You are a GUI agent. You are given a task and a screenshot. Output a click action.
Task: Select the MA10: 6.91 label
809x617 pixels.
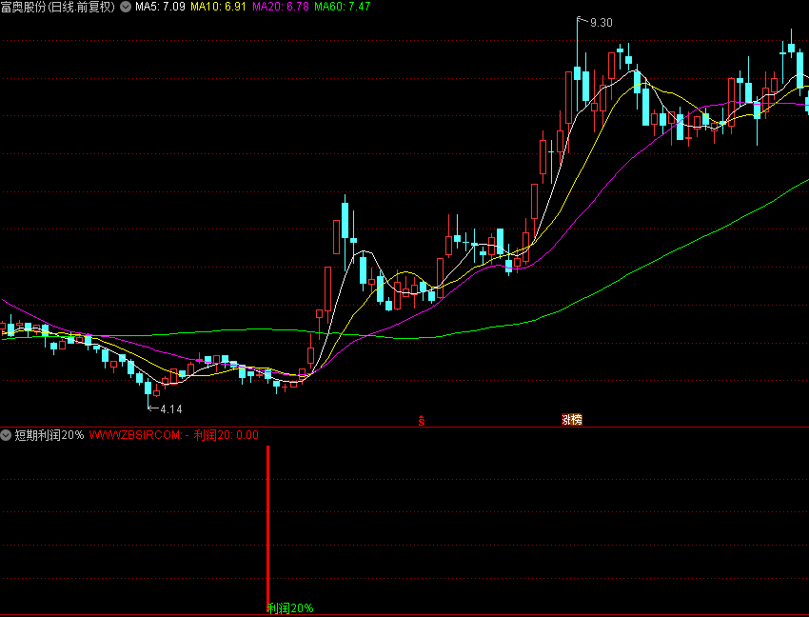[218, 7]
